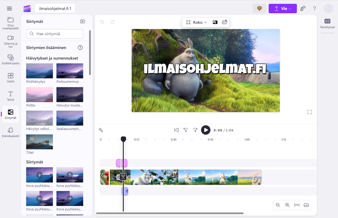Click the Hae siirtymiä search field

click(55, 34)
